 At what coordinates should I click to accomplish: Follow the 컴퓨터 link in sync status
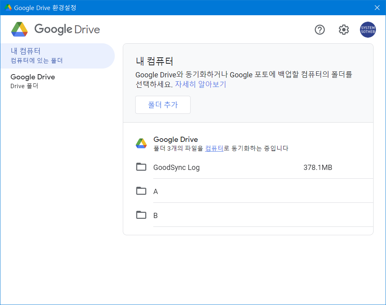[x=214, y=148]
